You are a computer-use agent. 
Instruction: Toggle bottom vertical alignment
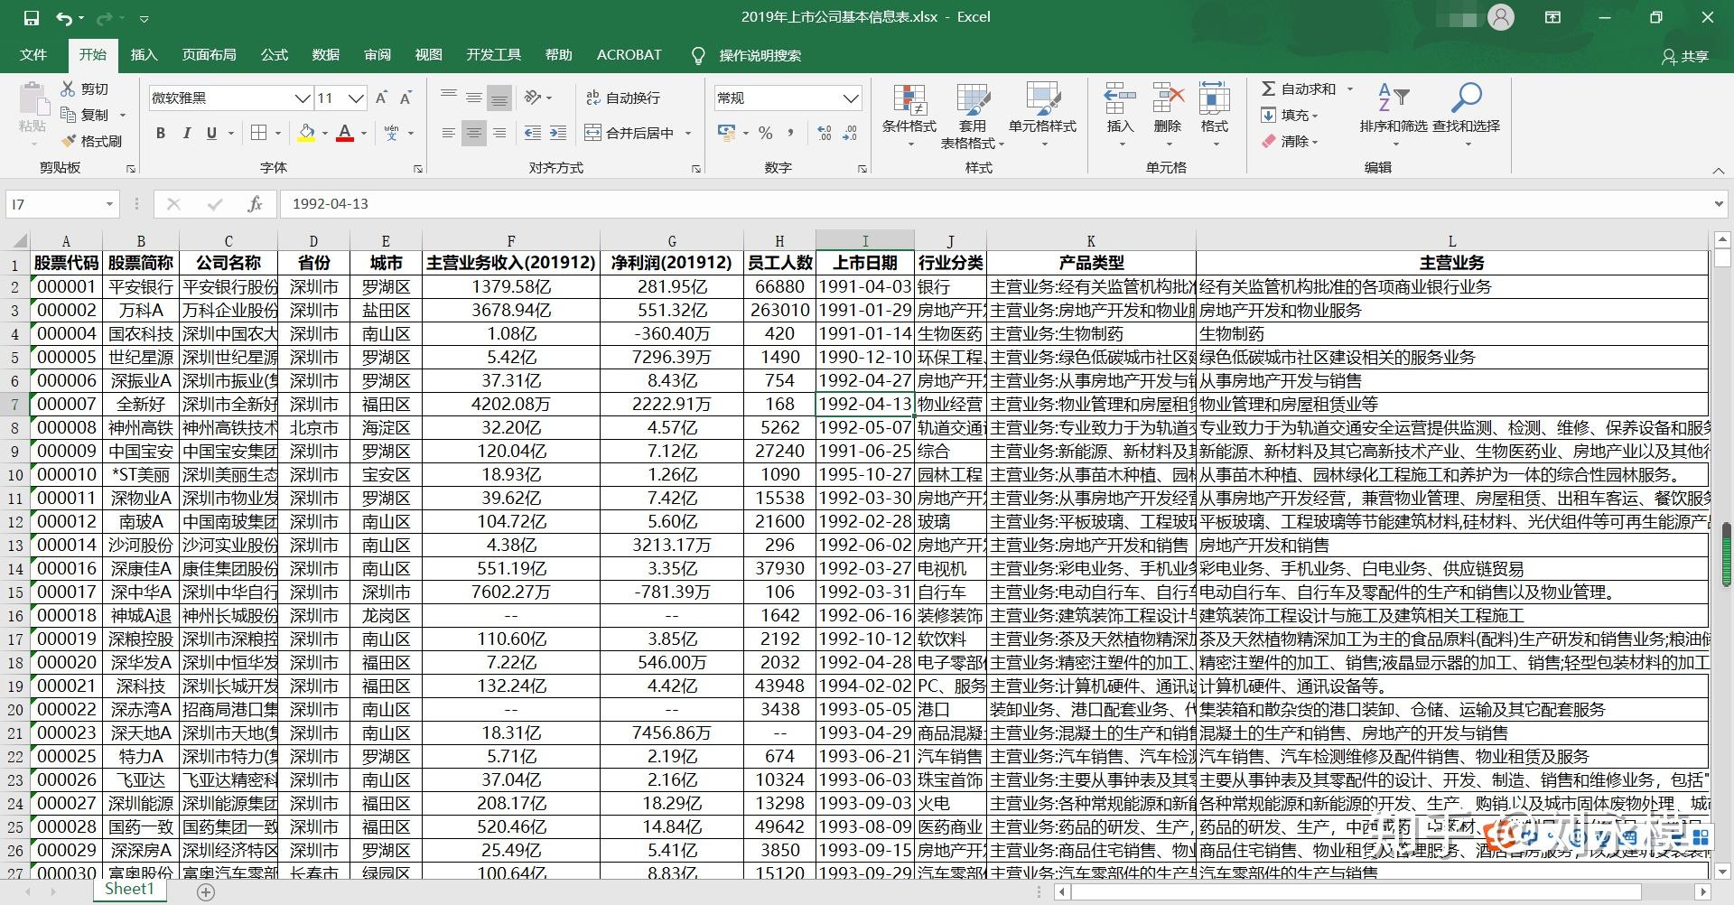[499, 98]
